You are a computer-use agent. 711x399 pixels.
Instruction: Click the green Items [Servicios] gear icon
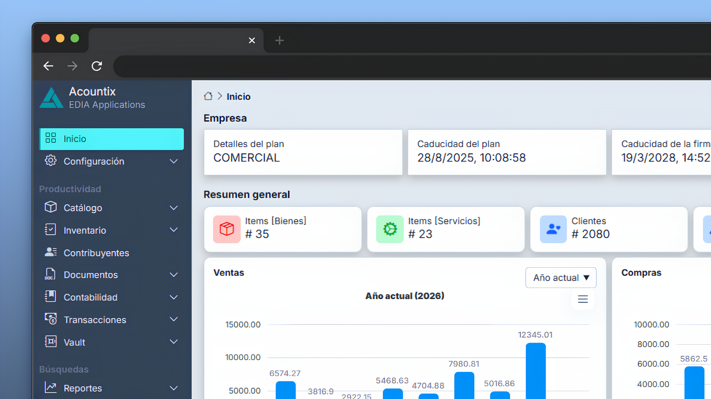click(390, 229)
